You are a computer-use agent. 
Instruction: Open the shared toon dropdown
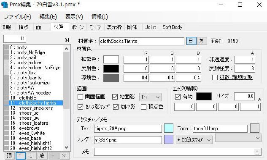point(238,138)
